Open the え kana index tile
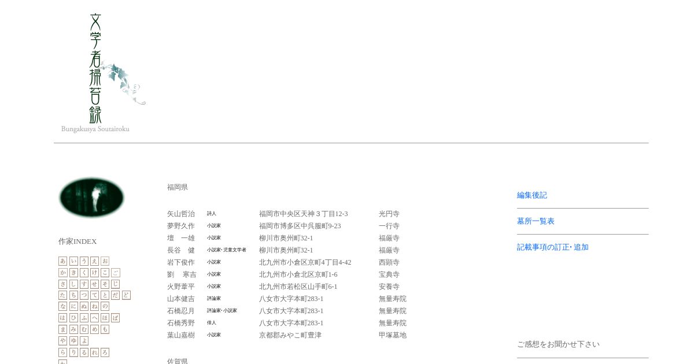This screenshot has height=364, width=694. pos(94,261)
